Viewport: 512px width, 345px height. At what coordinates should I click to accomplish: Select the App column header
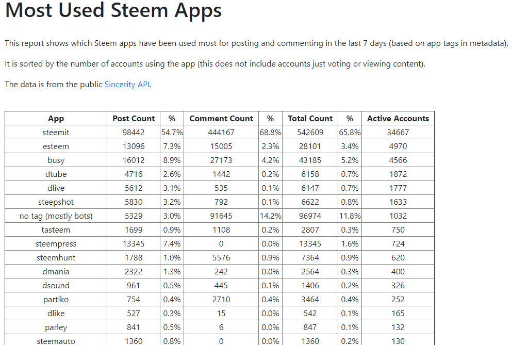click(x=56, y=118)
